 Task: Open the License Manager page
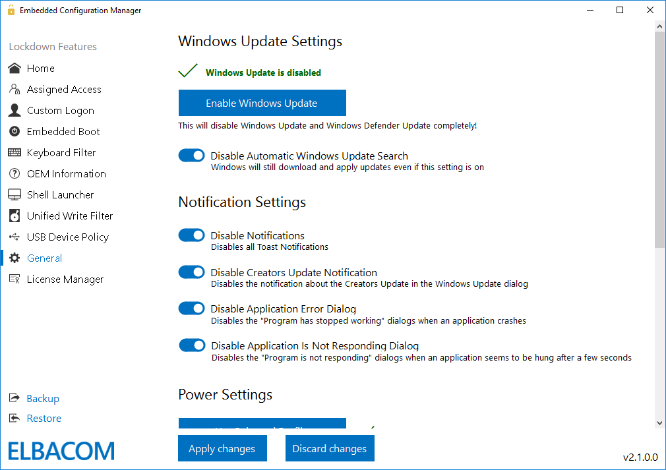66,279
